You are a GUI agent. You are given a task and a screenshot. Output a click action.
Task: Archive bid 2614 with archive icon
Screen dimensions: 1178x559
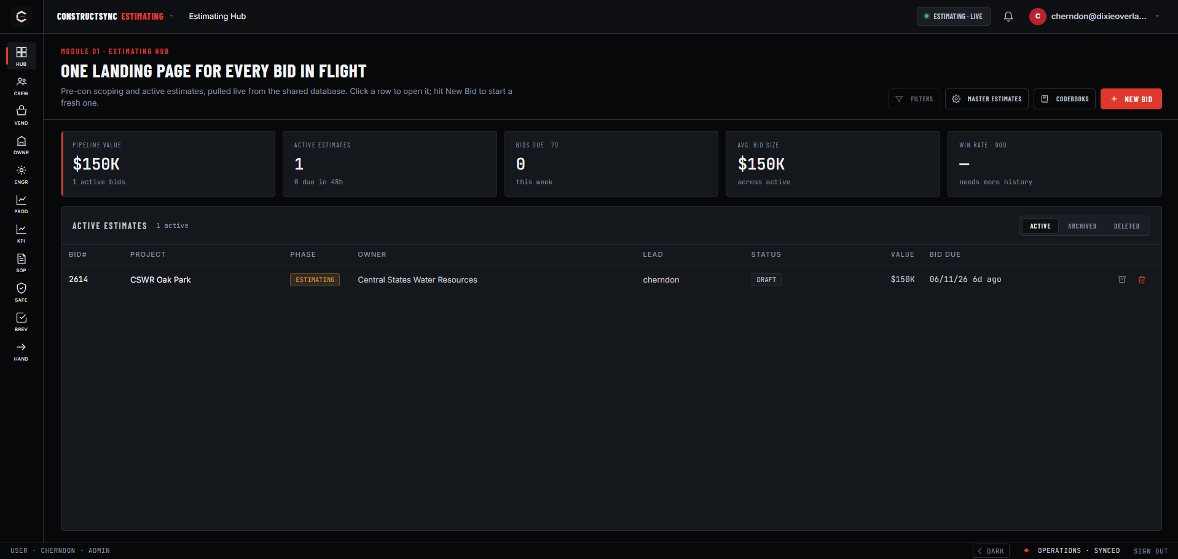coord(1121,279)
